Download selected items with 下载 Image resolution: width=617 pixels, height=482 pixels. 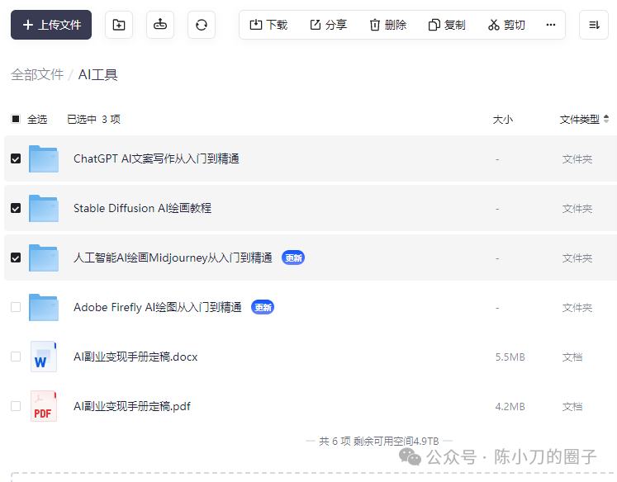pyautogui.click(x=268, y=25)
